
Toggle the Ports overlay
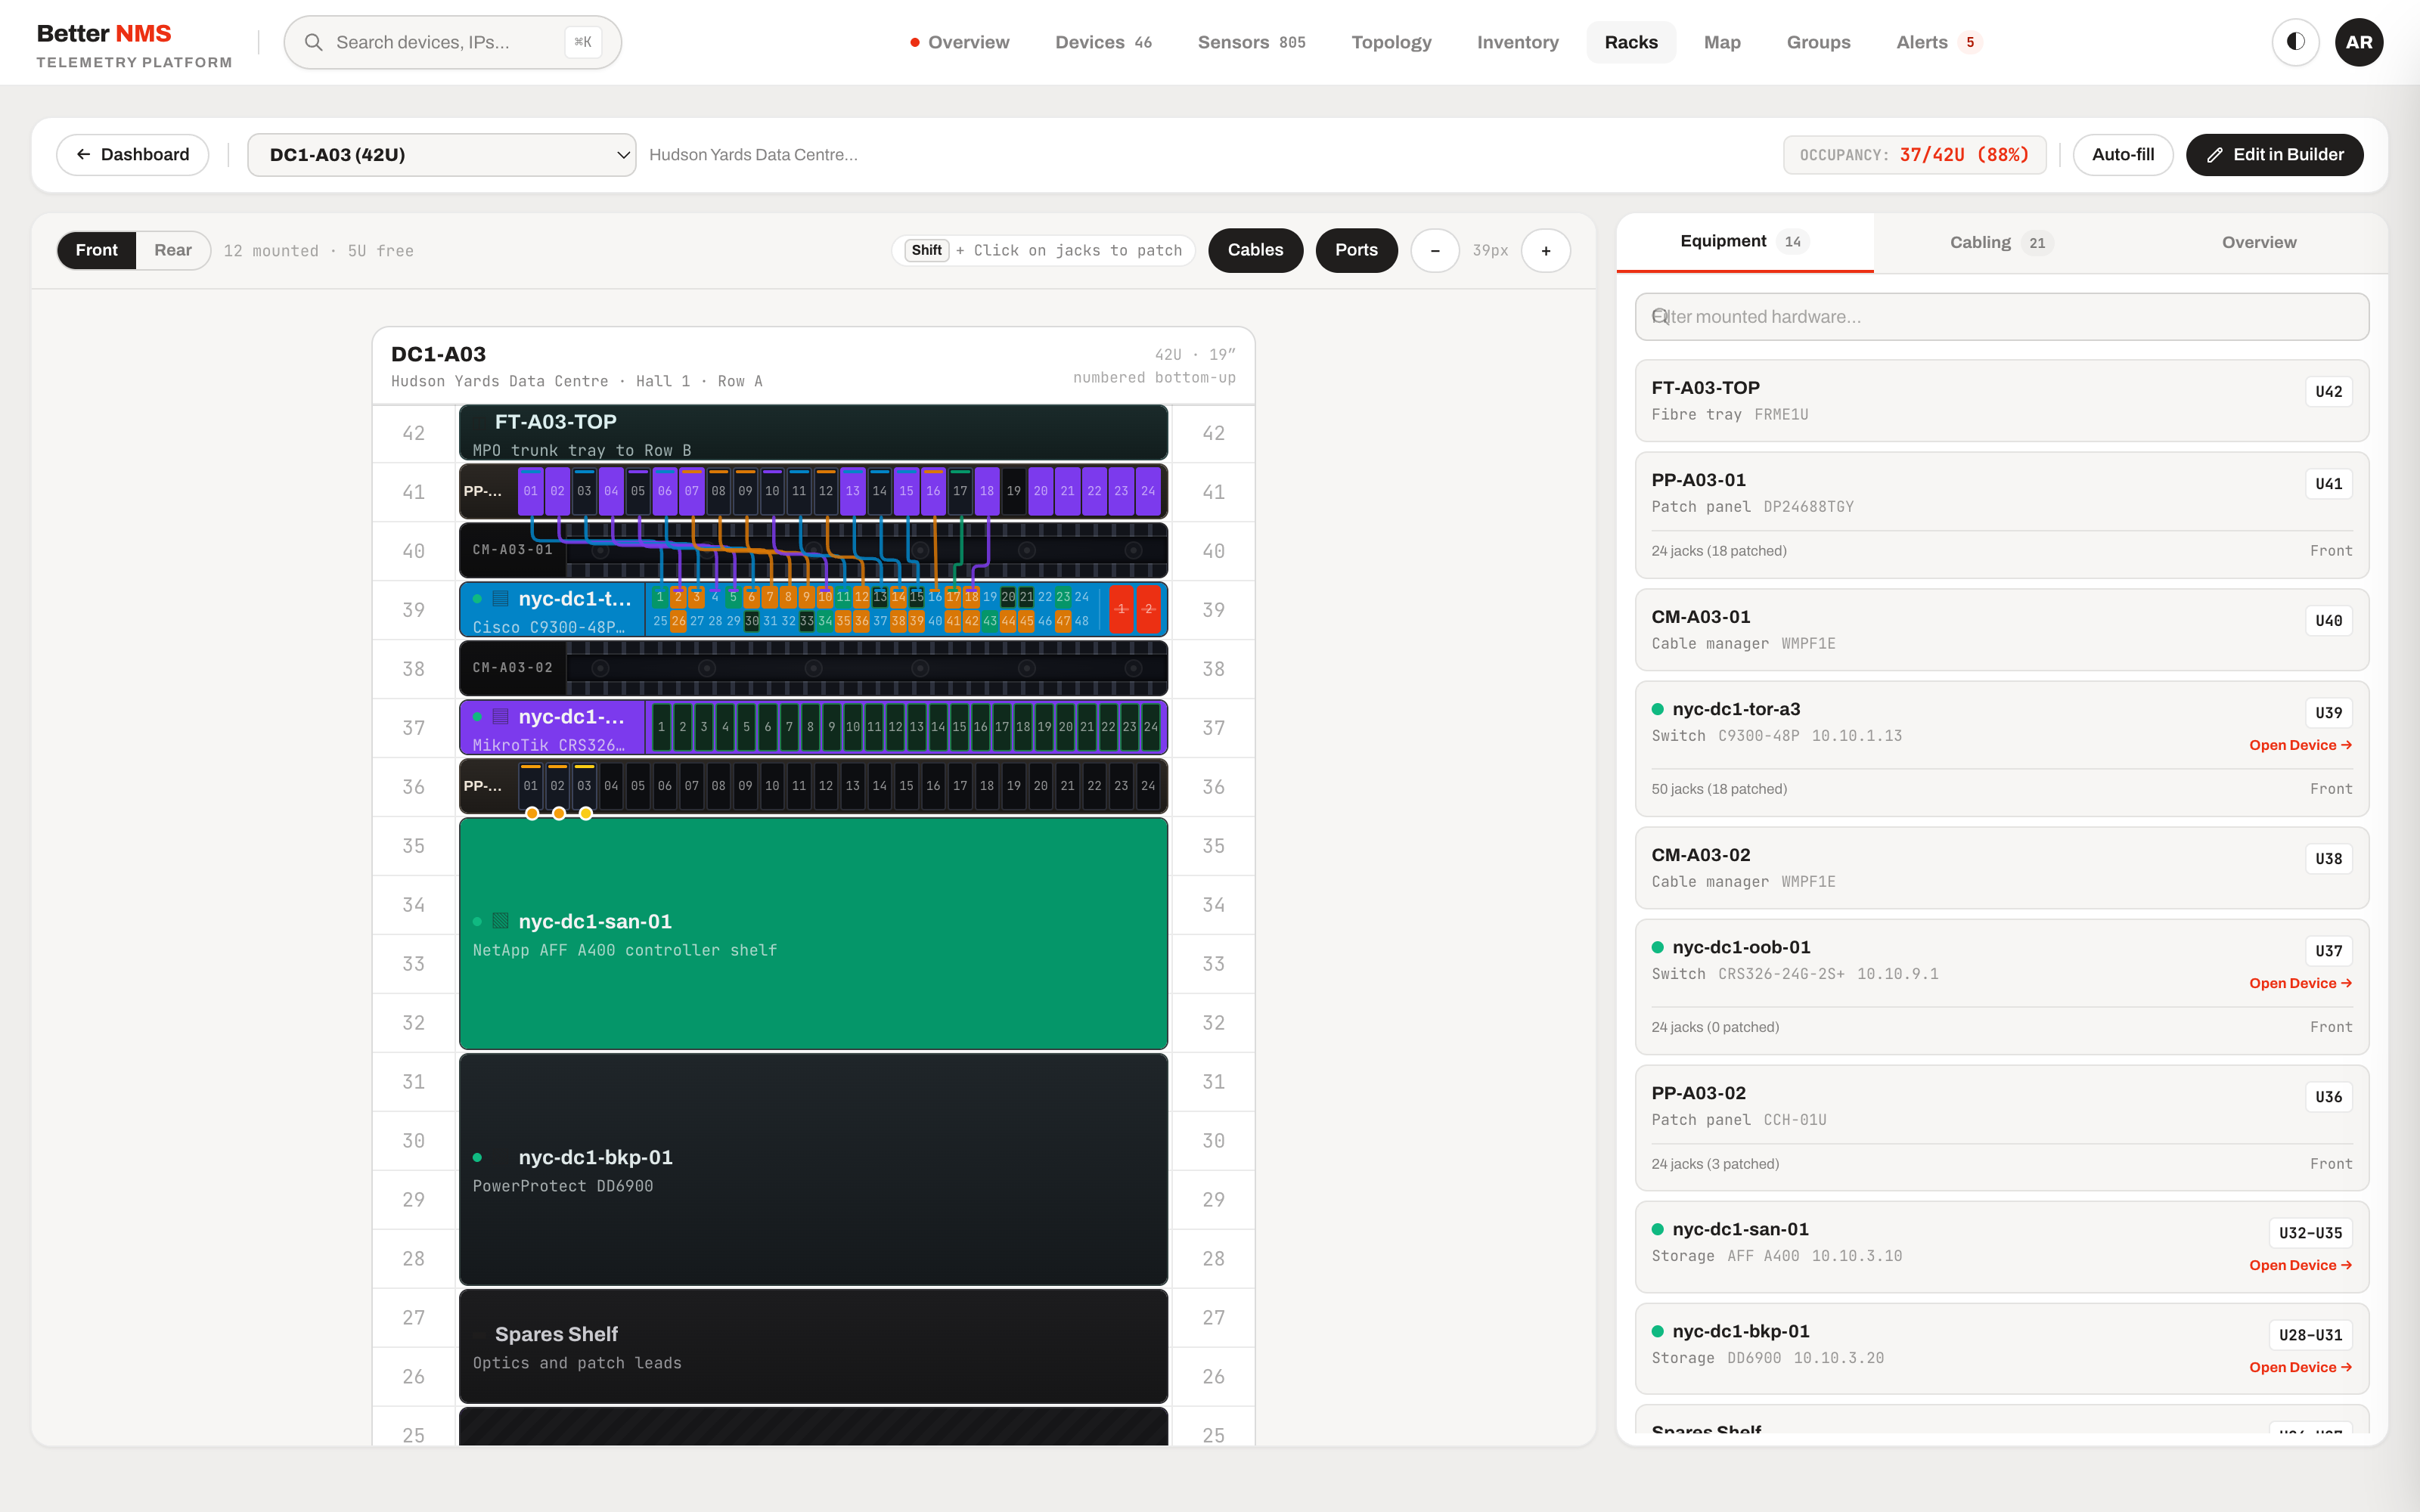pyautogui.click(x=1356, y=250)
